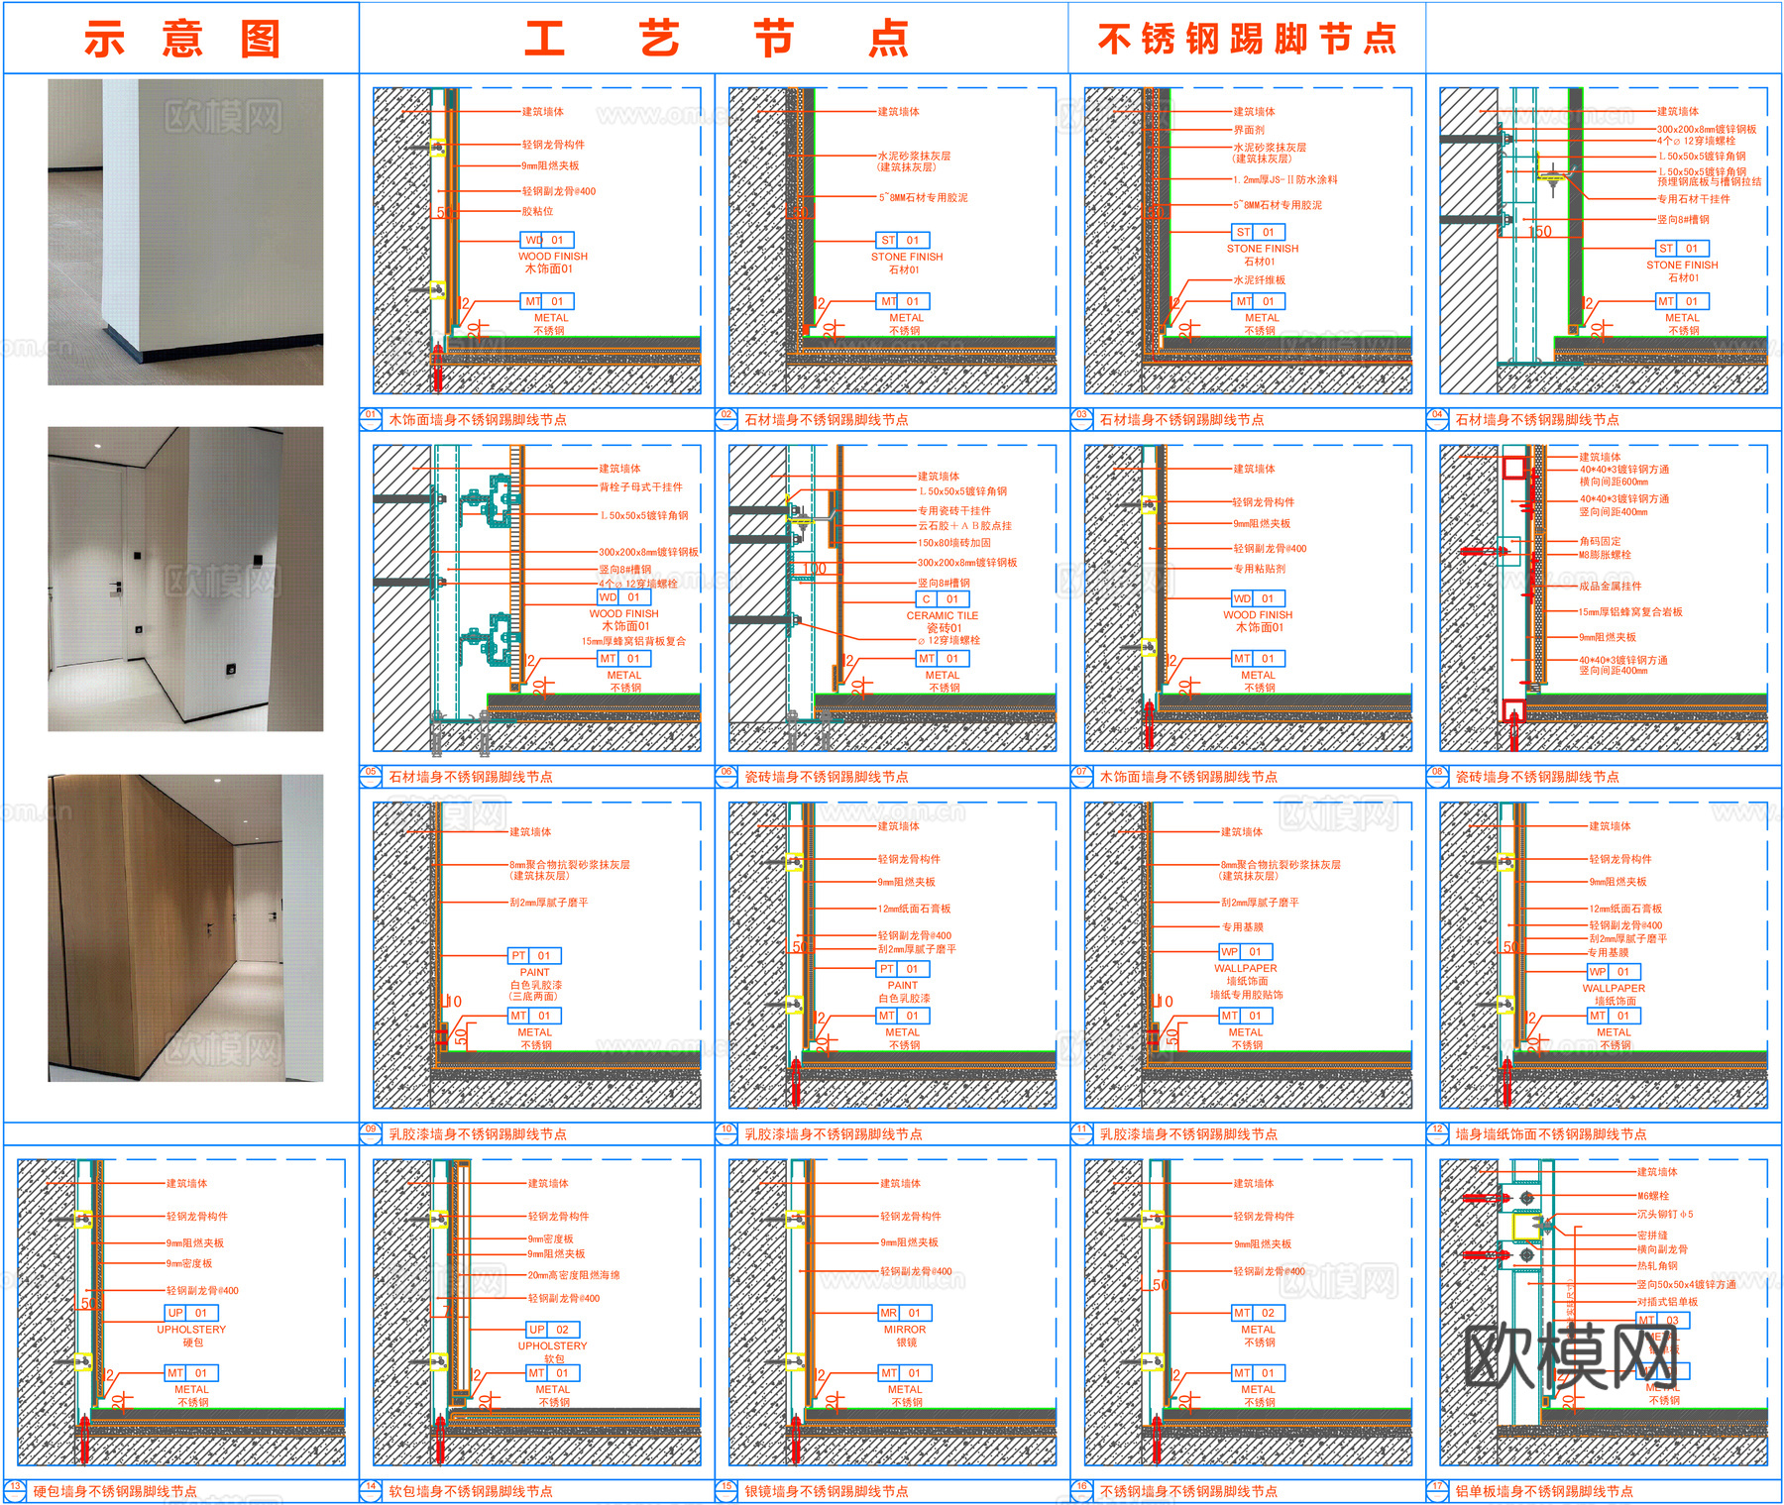Click the C 01 material tag
This screenshot has height=1505, width=1784.
(942, 598)
